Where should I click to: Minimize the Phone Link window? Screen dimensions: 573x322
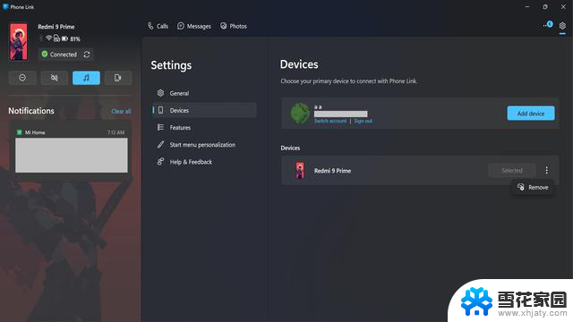(x=527, y=6)
